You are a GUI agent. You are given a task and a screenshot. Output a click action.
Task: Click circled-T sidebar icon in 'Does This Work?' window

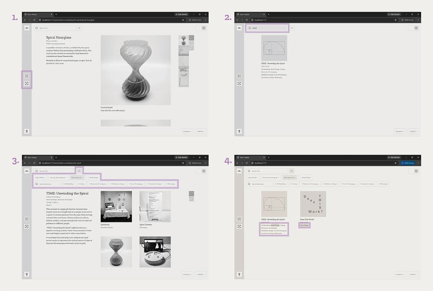pyautogui.click(x=239, y=226)
